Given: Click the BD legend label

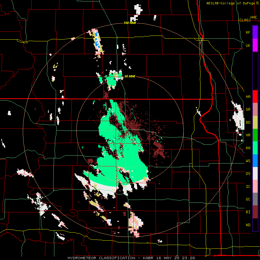Looking at the screenshot, I should (248, 122).
